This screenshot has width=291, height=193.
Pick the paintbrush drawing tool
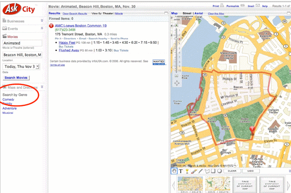click(x=194, y=171)
